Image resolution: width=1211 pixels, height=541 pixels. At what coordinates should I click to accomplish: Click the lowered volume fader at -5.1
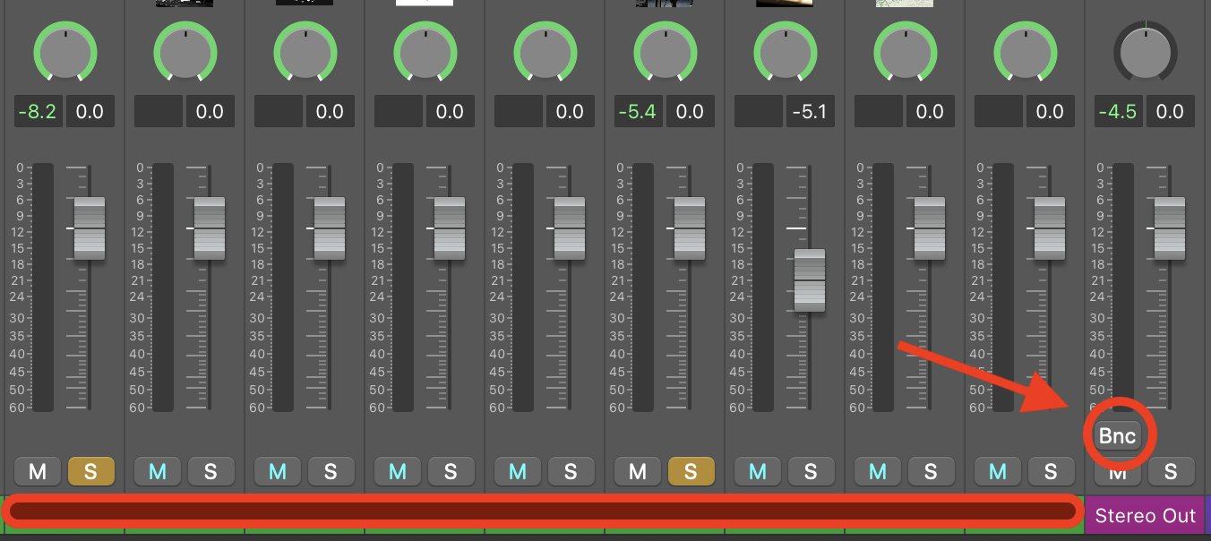810,280
